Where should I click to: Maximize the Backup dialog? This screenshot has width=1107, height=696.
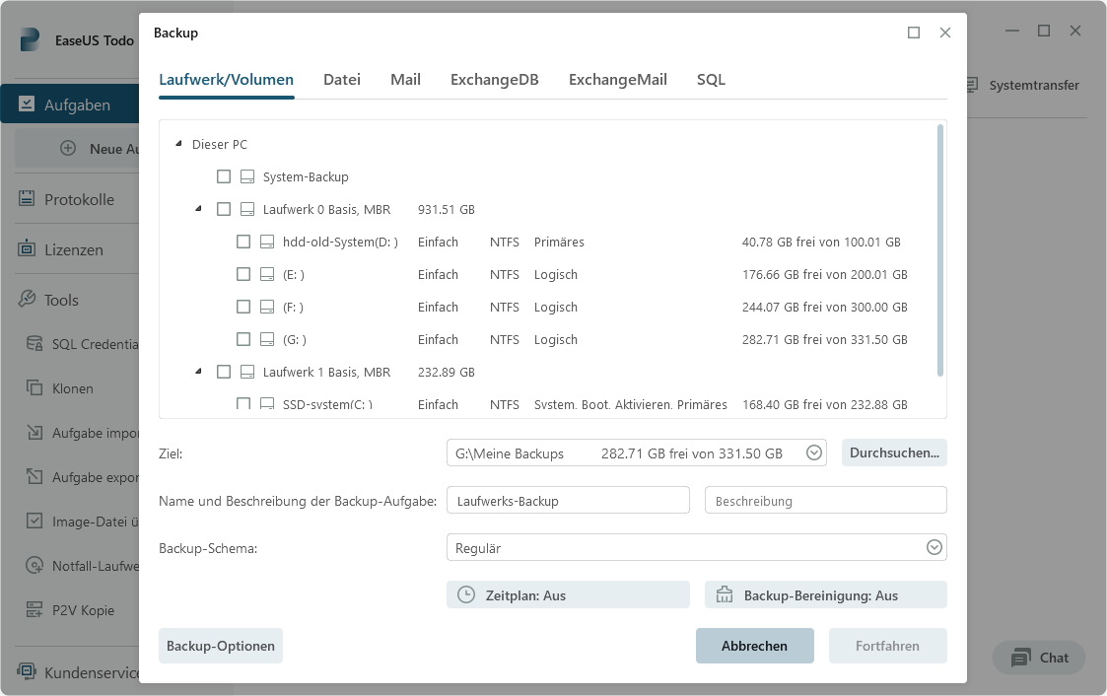point(914,33)
